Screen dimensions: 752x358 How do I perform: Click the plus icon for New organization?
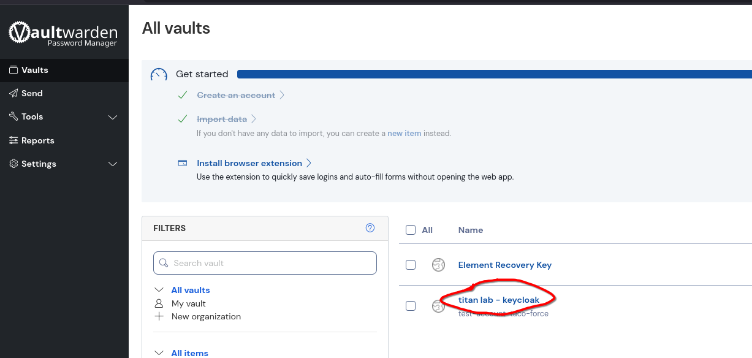pyautogui.click(x=159, y=316)
